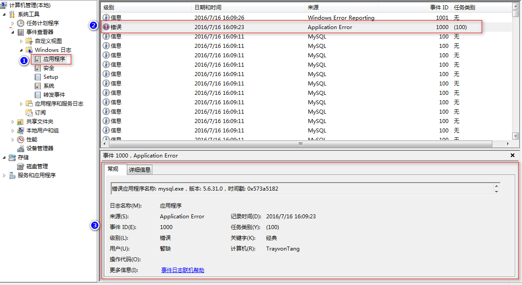Expand the 本地用户和组 node
522x285 pixels.
coord(13,131)
